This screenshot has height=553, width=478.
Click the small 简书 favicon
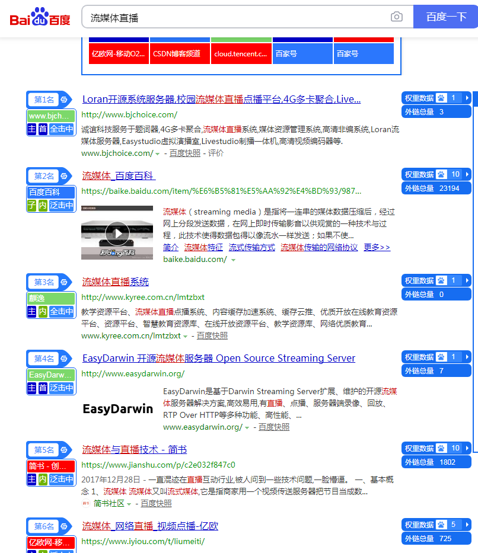pyautogui.click(x=86, y=504)
